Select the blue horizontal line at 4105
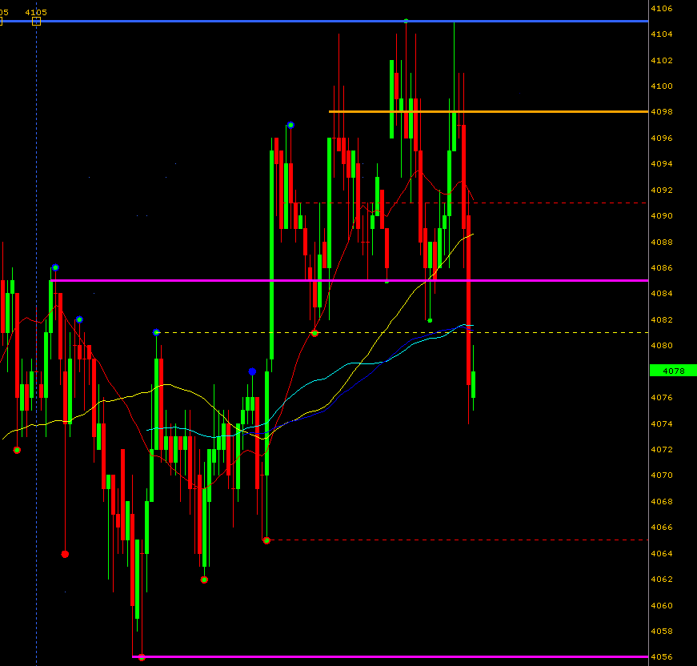The height and width of the screenshot is (666, 697). pos(324,21)
